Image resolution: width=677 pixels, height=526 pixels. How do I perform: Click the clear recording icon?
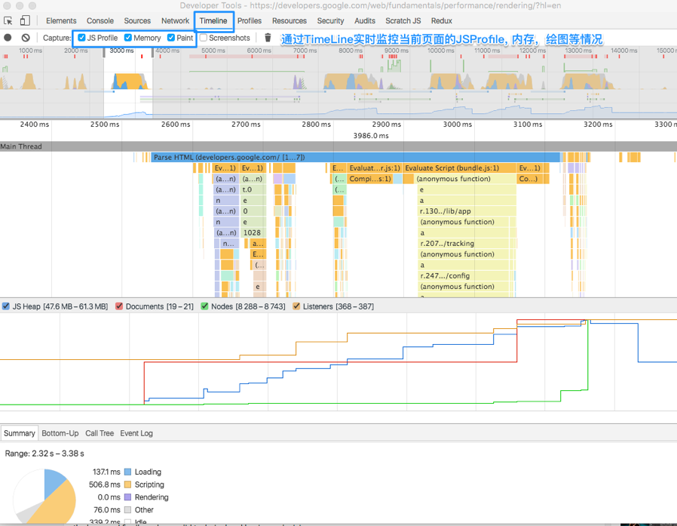coord(26,38)
